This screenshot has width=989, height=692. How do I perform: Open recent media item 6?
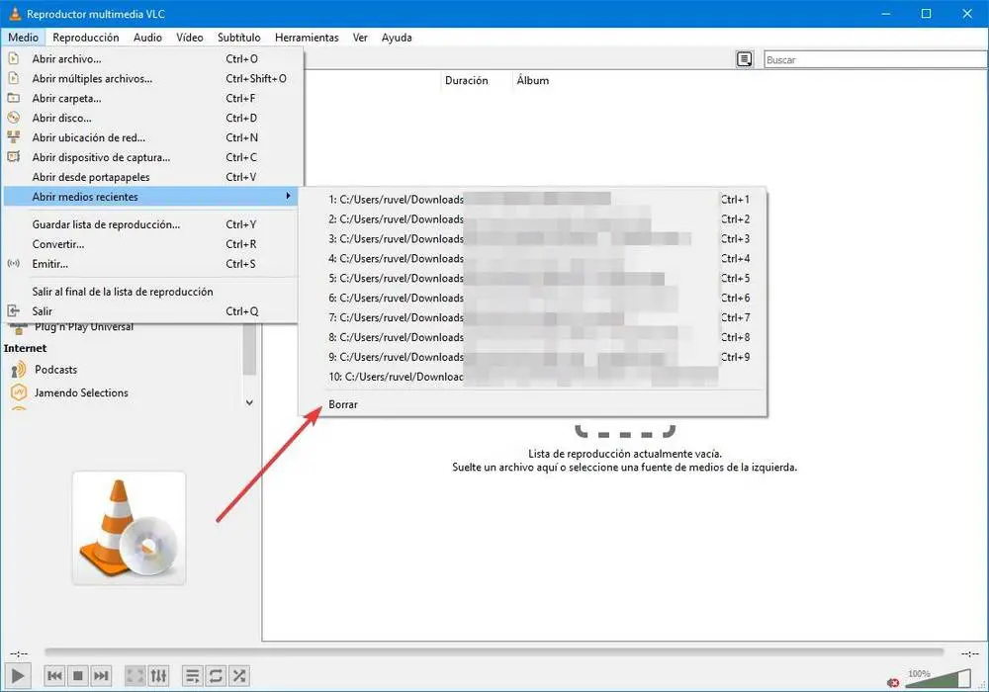(532, 298)
